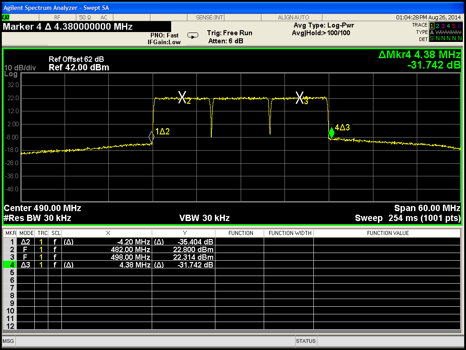Click the ALIGN AUTO indicator

click(294, 17)
